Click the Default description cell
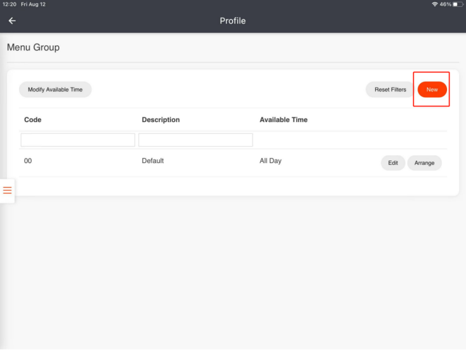This screenshot has height=350, width=466. [153, 161]
